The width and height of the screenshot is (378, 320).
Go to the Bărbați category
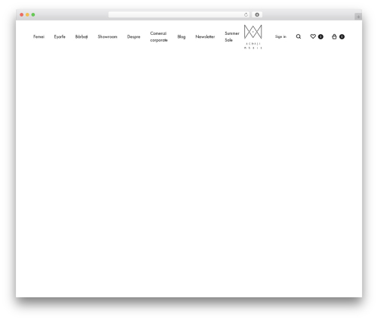[x=82, y=37]
